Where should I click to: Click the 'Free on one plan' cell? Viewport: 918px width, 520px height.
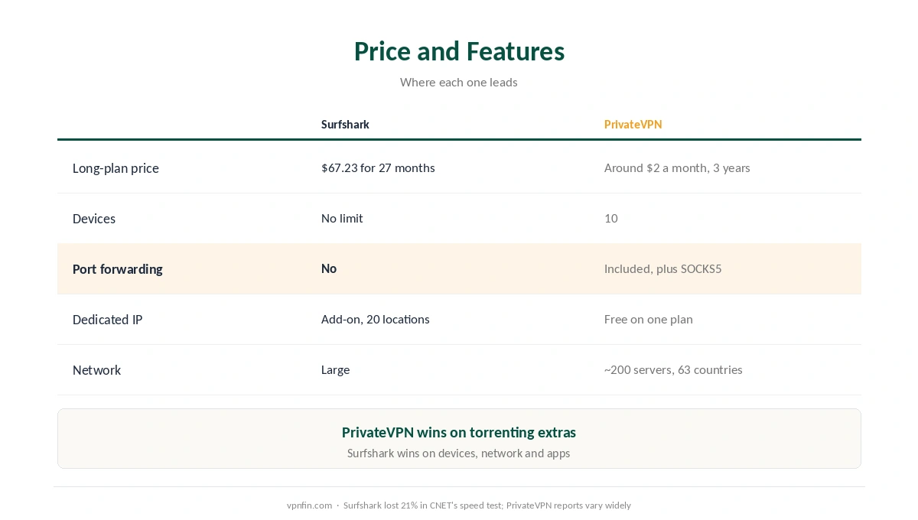coord(649,320)
